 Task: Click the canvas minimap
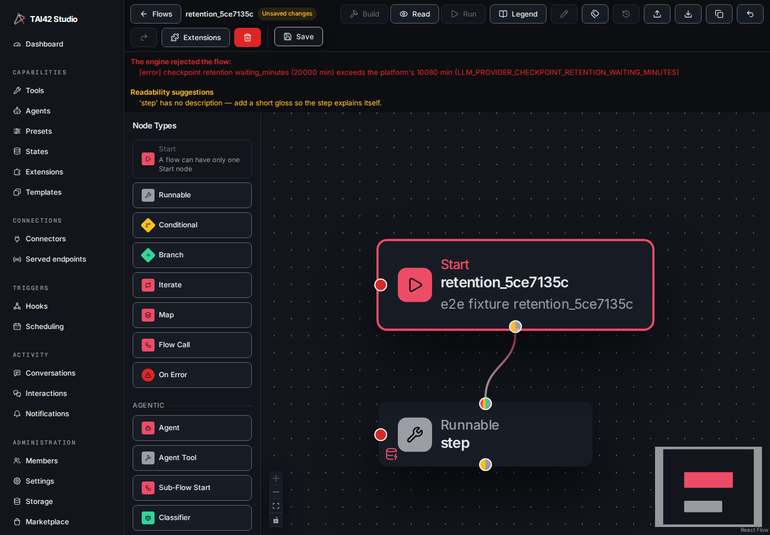(709, 487)
